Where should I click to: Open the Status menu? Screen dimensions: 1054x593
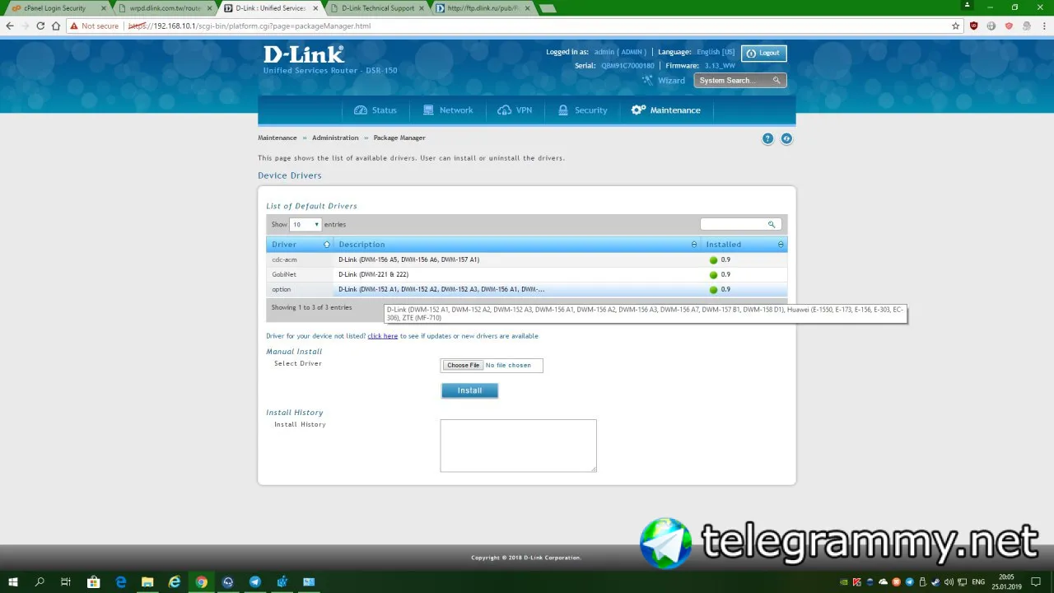pyautogui.click(x=375, y=110)
